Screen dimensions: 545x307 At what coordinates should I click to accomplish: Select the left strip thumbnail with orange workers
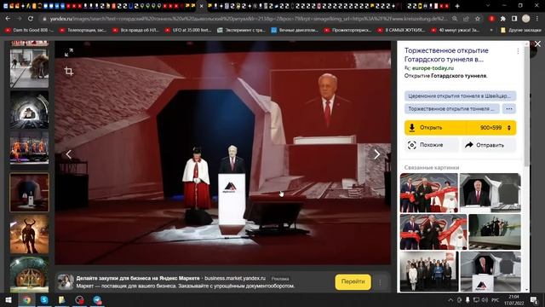coord(29,148)
